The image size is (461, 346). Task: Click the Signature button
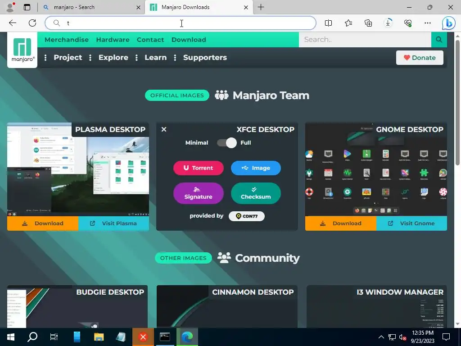point(199,193)
